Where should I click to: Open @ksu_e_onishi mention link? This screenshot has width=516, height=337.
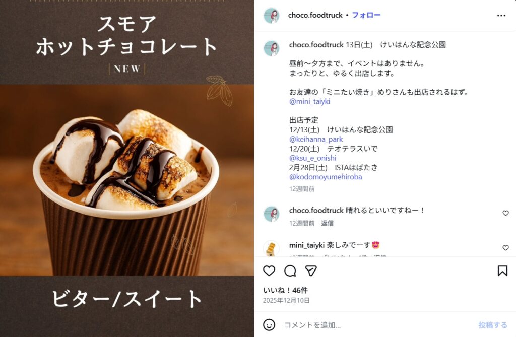tap(312, 158)
